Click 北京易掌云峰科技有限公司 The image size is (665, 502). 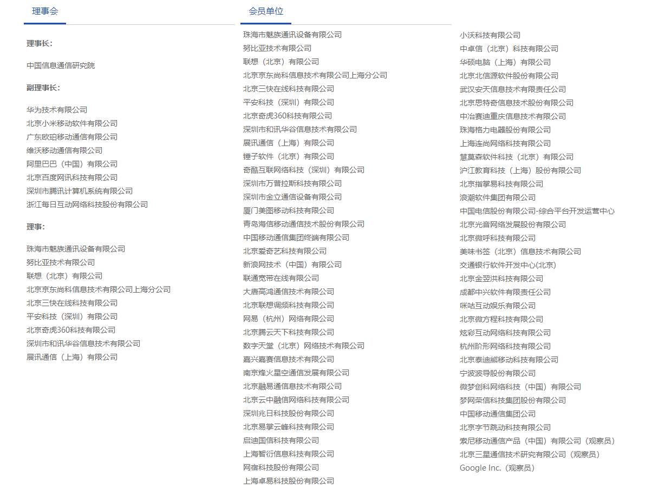(289, 427)
